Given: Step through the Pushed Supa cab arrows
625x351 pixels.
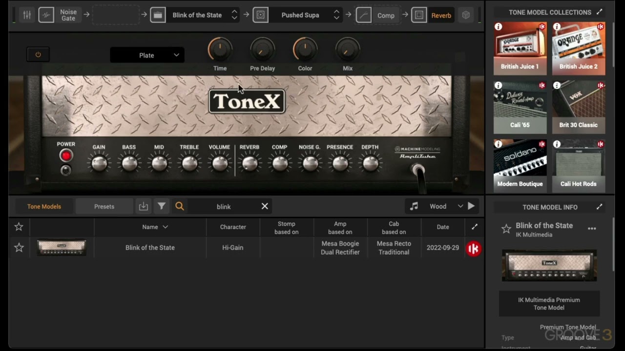Looking at the screenshot, I should [x=336, y=15].
